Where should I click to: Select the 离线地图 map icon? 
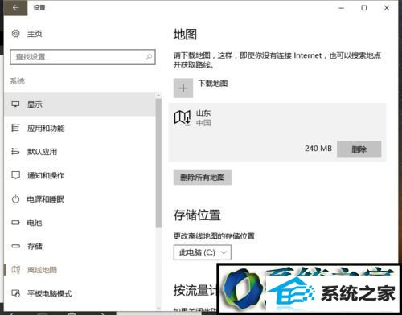click(x=15, y=270)
